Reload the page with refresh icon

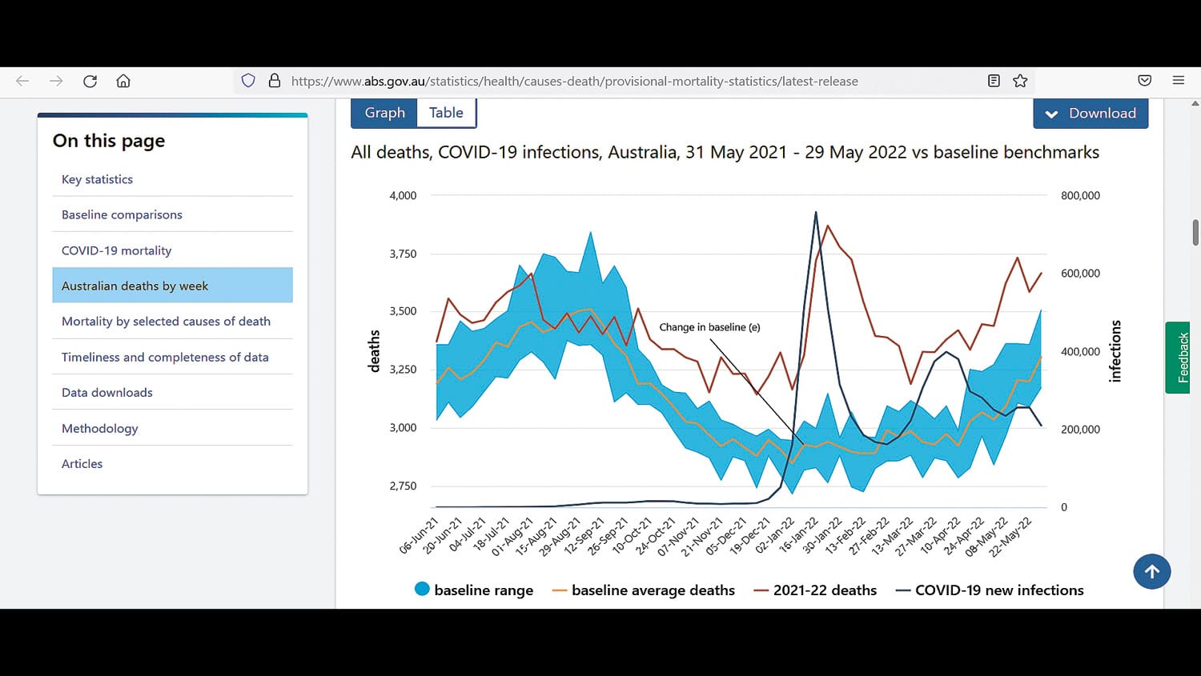point(90,81)
